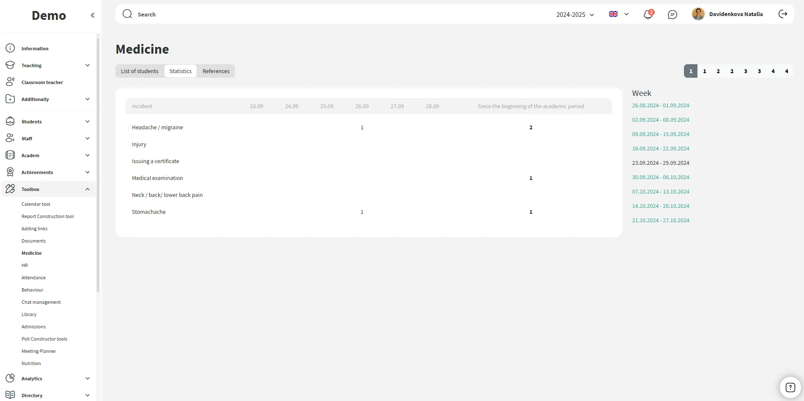Open Attendance in the Toolbox submenu

coord(33,278)
